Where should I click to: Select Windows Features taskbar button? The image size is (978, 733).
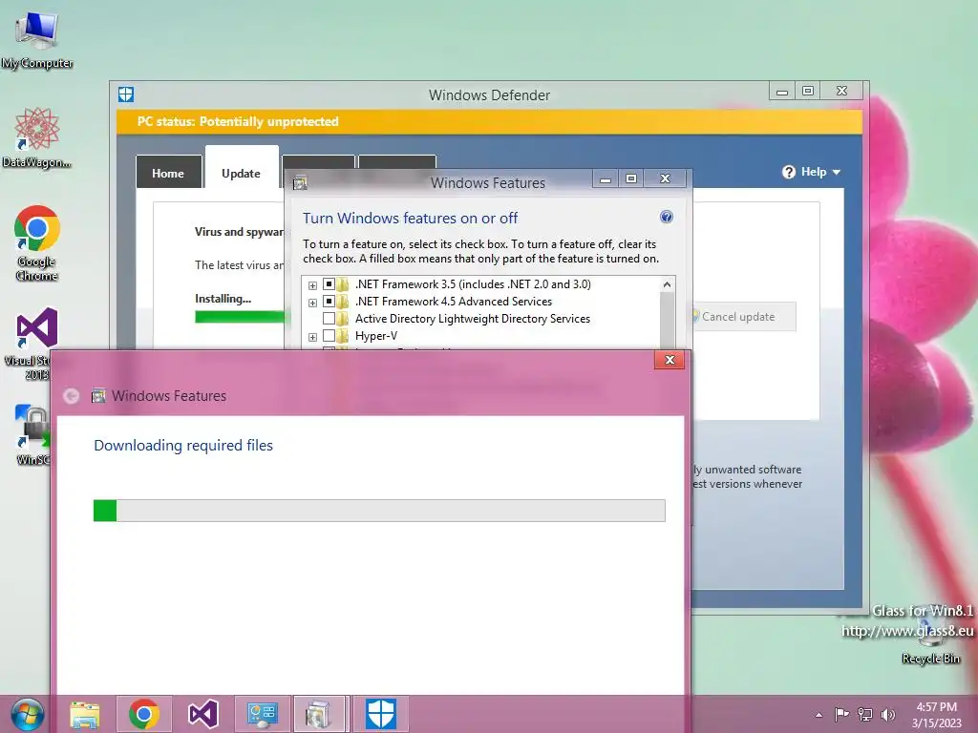(319, 714)
